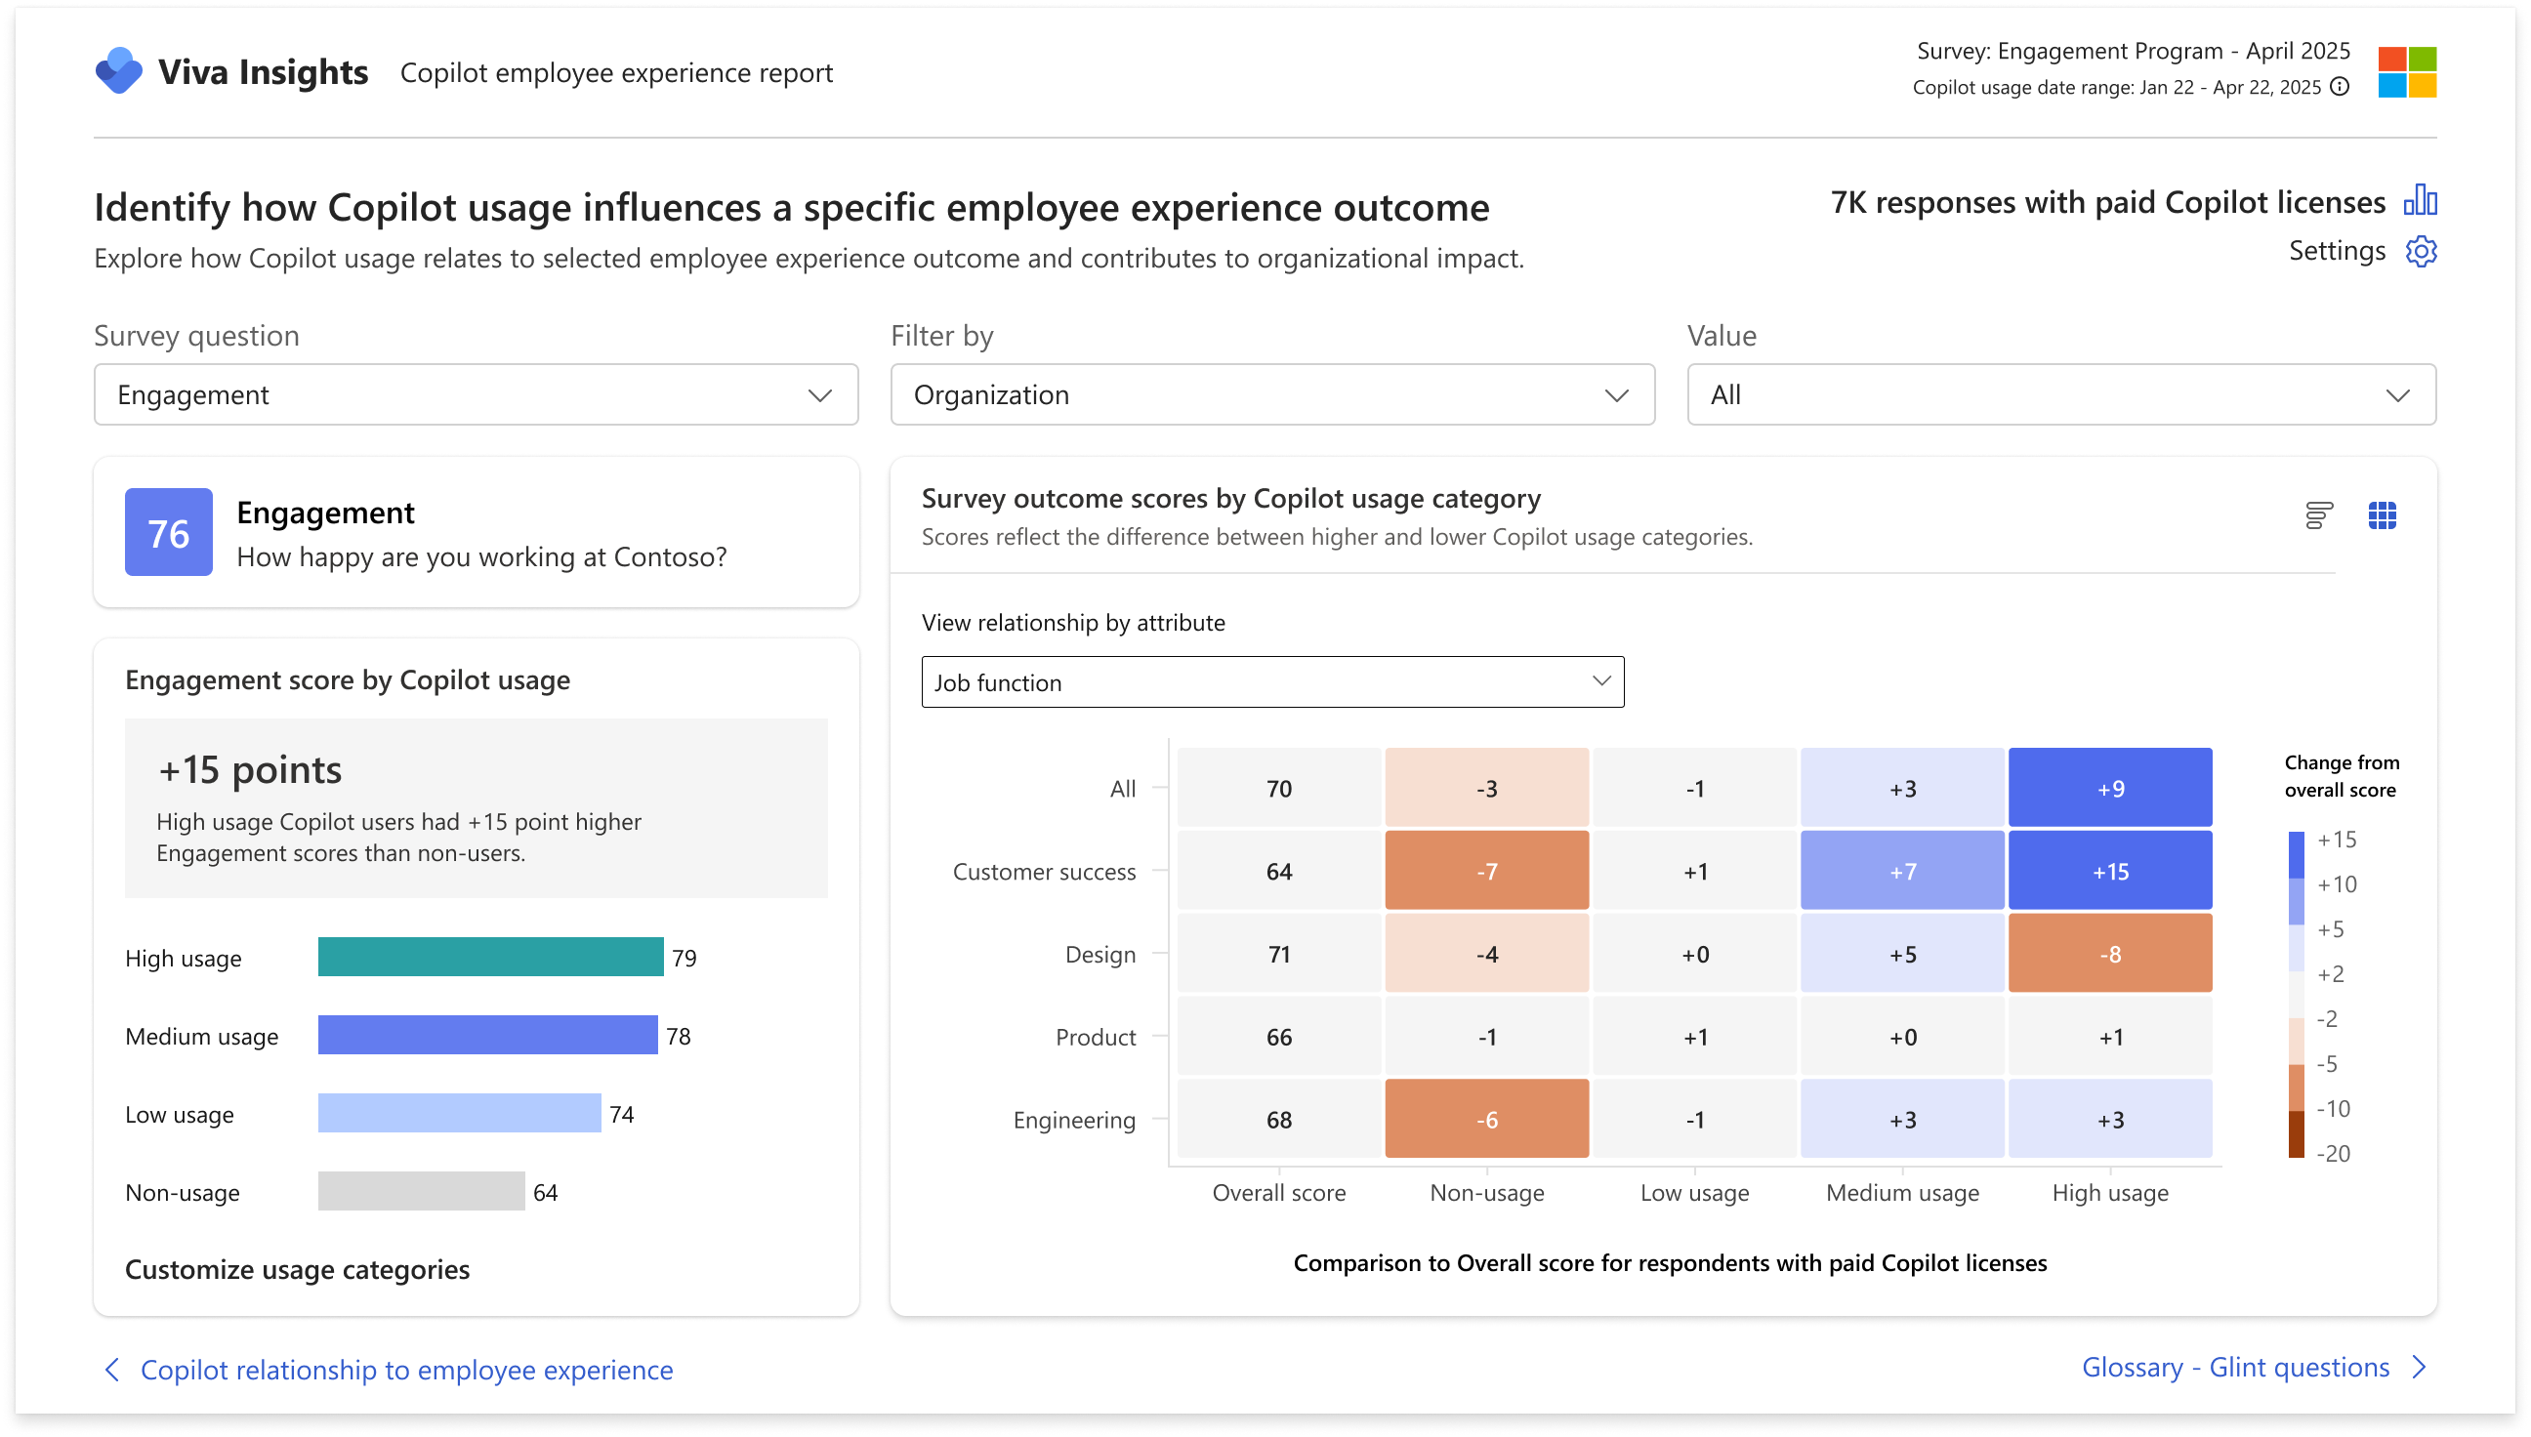2531x1437 pixels.
Task: Click the -20 dark brown legend band
Action: 2296,1134
